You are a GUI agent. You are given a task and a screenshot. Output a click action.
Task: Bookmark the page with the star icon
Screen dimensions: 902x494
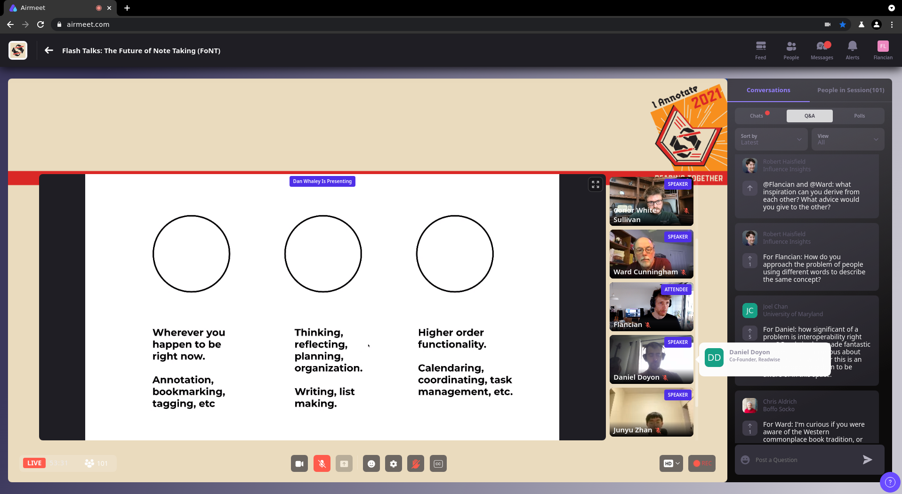pyautogui.click(x=843, y=24)
